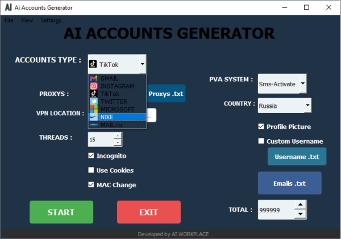Click the Username .txt button
Screen dimensions: 341x239
(x=297, y=157)
